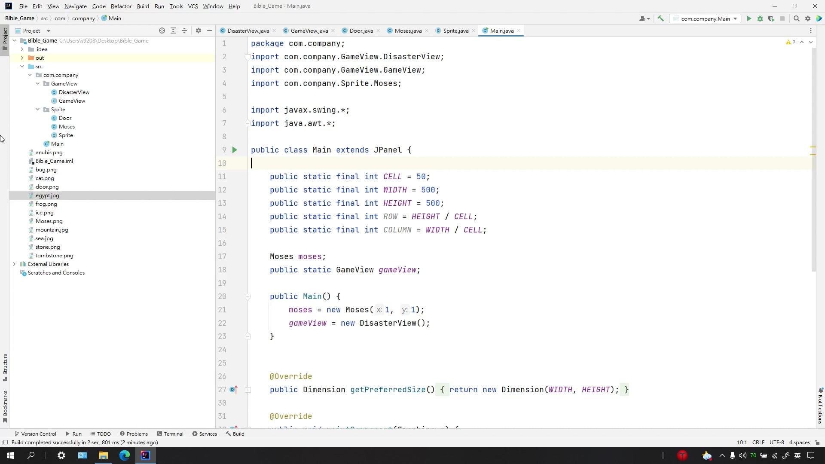The image size is (825, 464).
Task: Toggle the Structure tool window stripe
Action: [5, 366]
